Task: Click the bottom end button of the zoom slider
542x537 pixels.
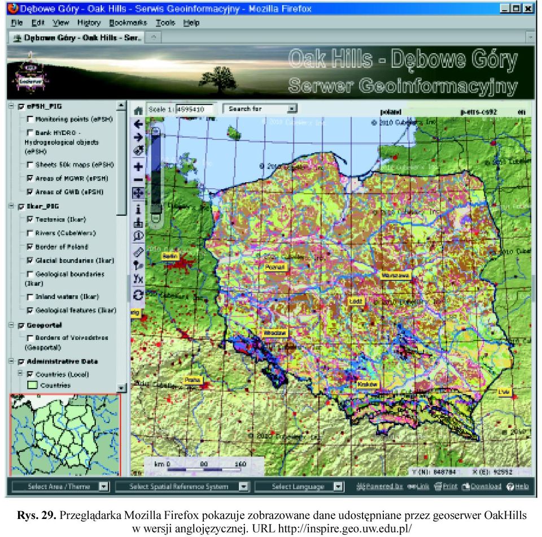Action: [156, 218]
